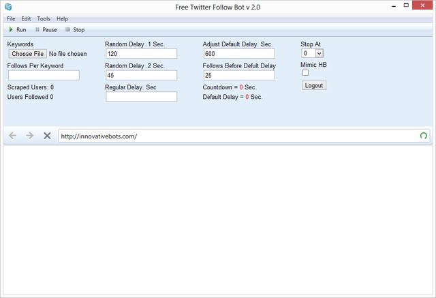This screenshot has height=298, width=436.
Task: Click the 'Users Followed 0' label
Action: point(30,97)
